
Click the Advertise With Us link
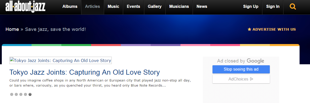click(x=274, y=29)
